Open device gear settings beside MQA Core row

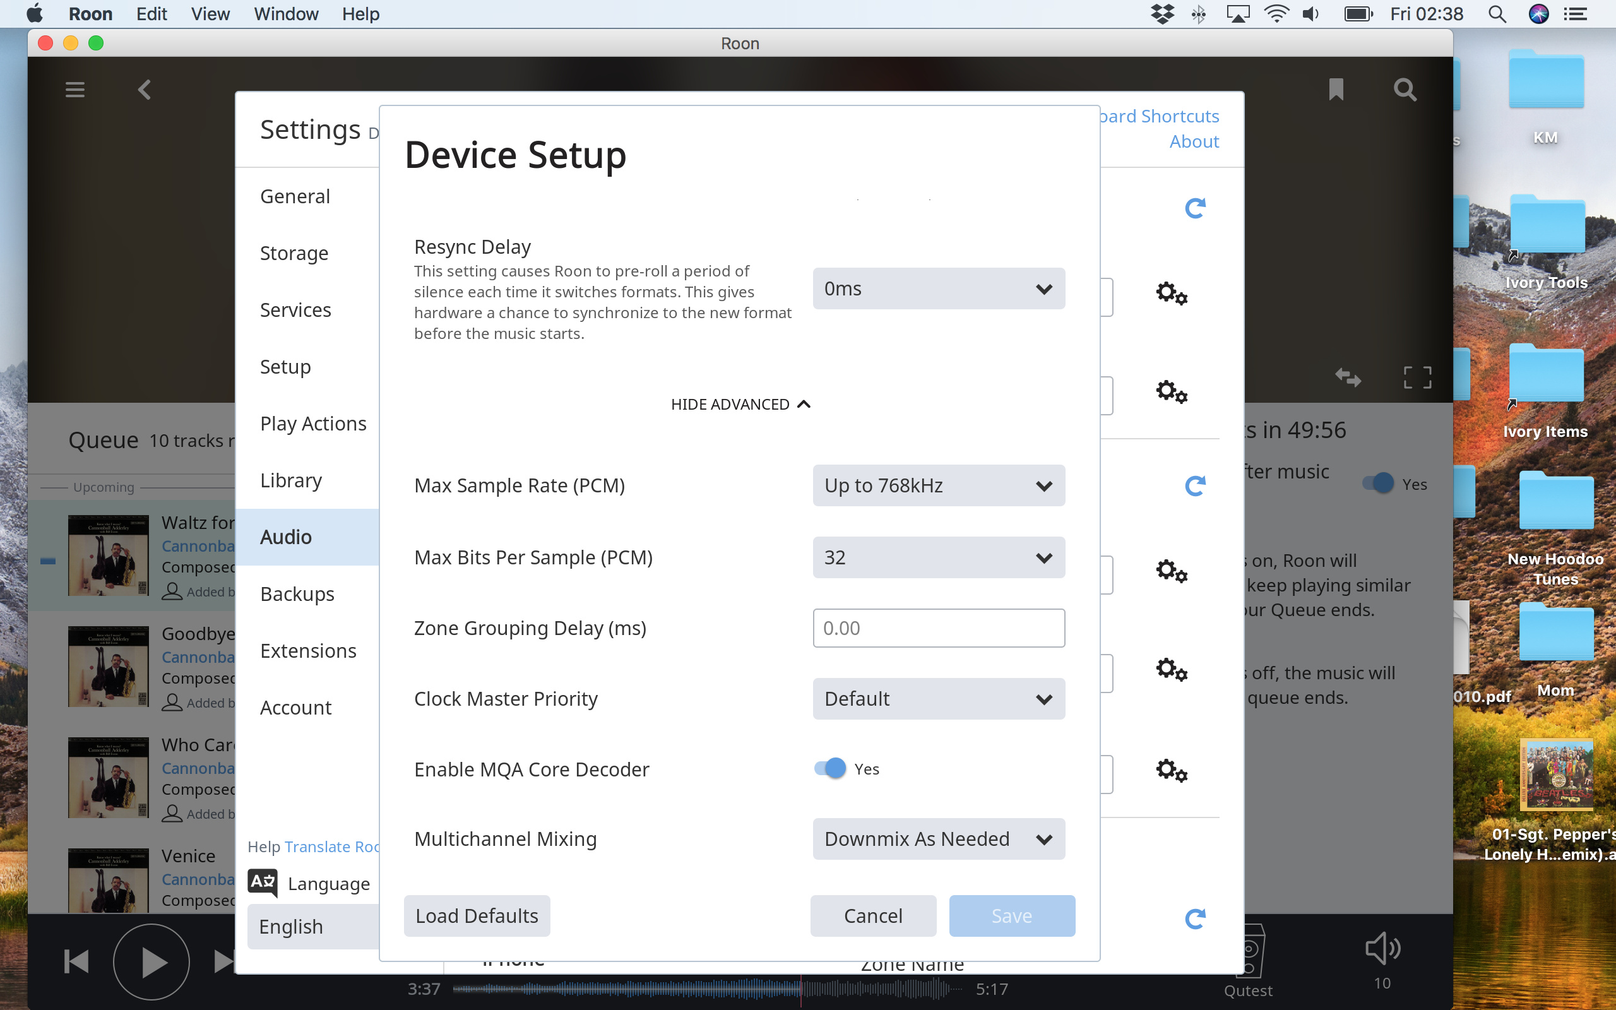coord(1171,771)
